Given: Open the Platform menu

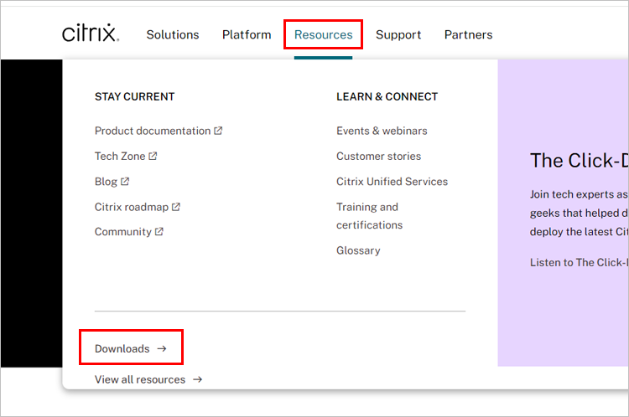Looking at the screenshot, I should 247,34.
